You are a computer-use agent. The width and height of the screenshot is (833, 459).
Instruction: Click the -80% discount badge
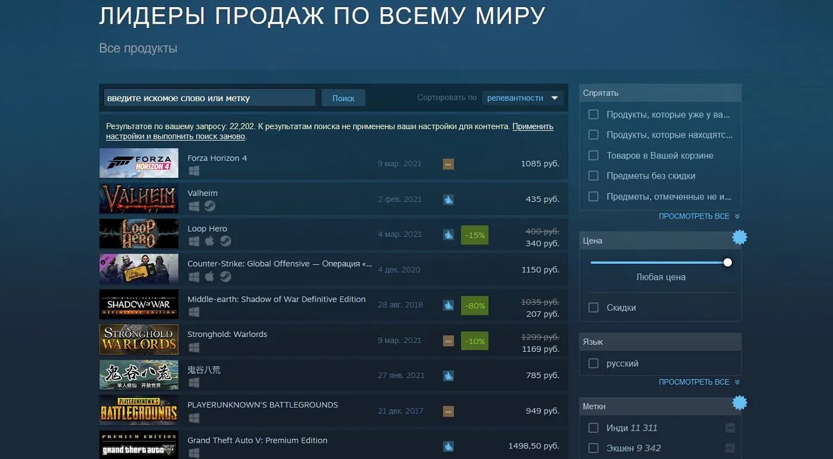(475, 305)
